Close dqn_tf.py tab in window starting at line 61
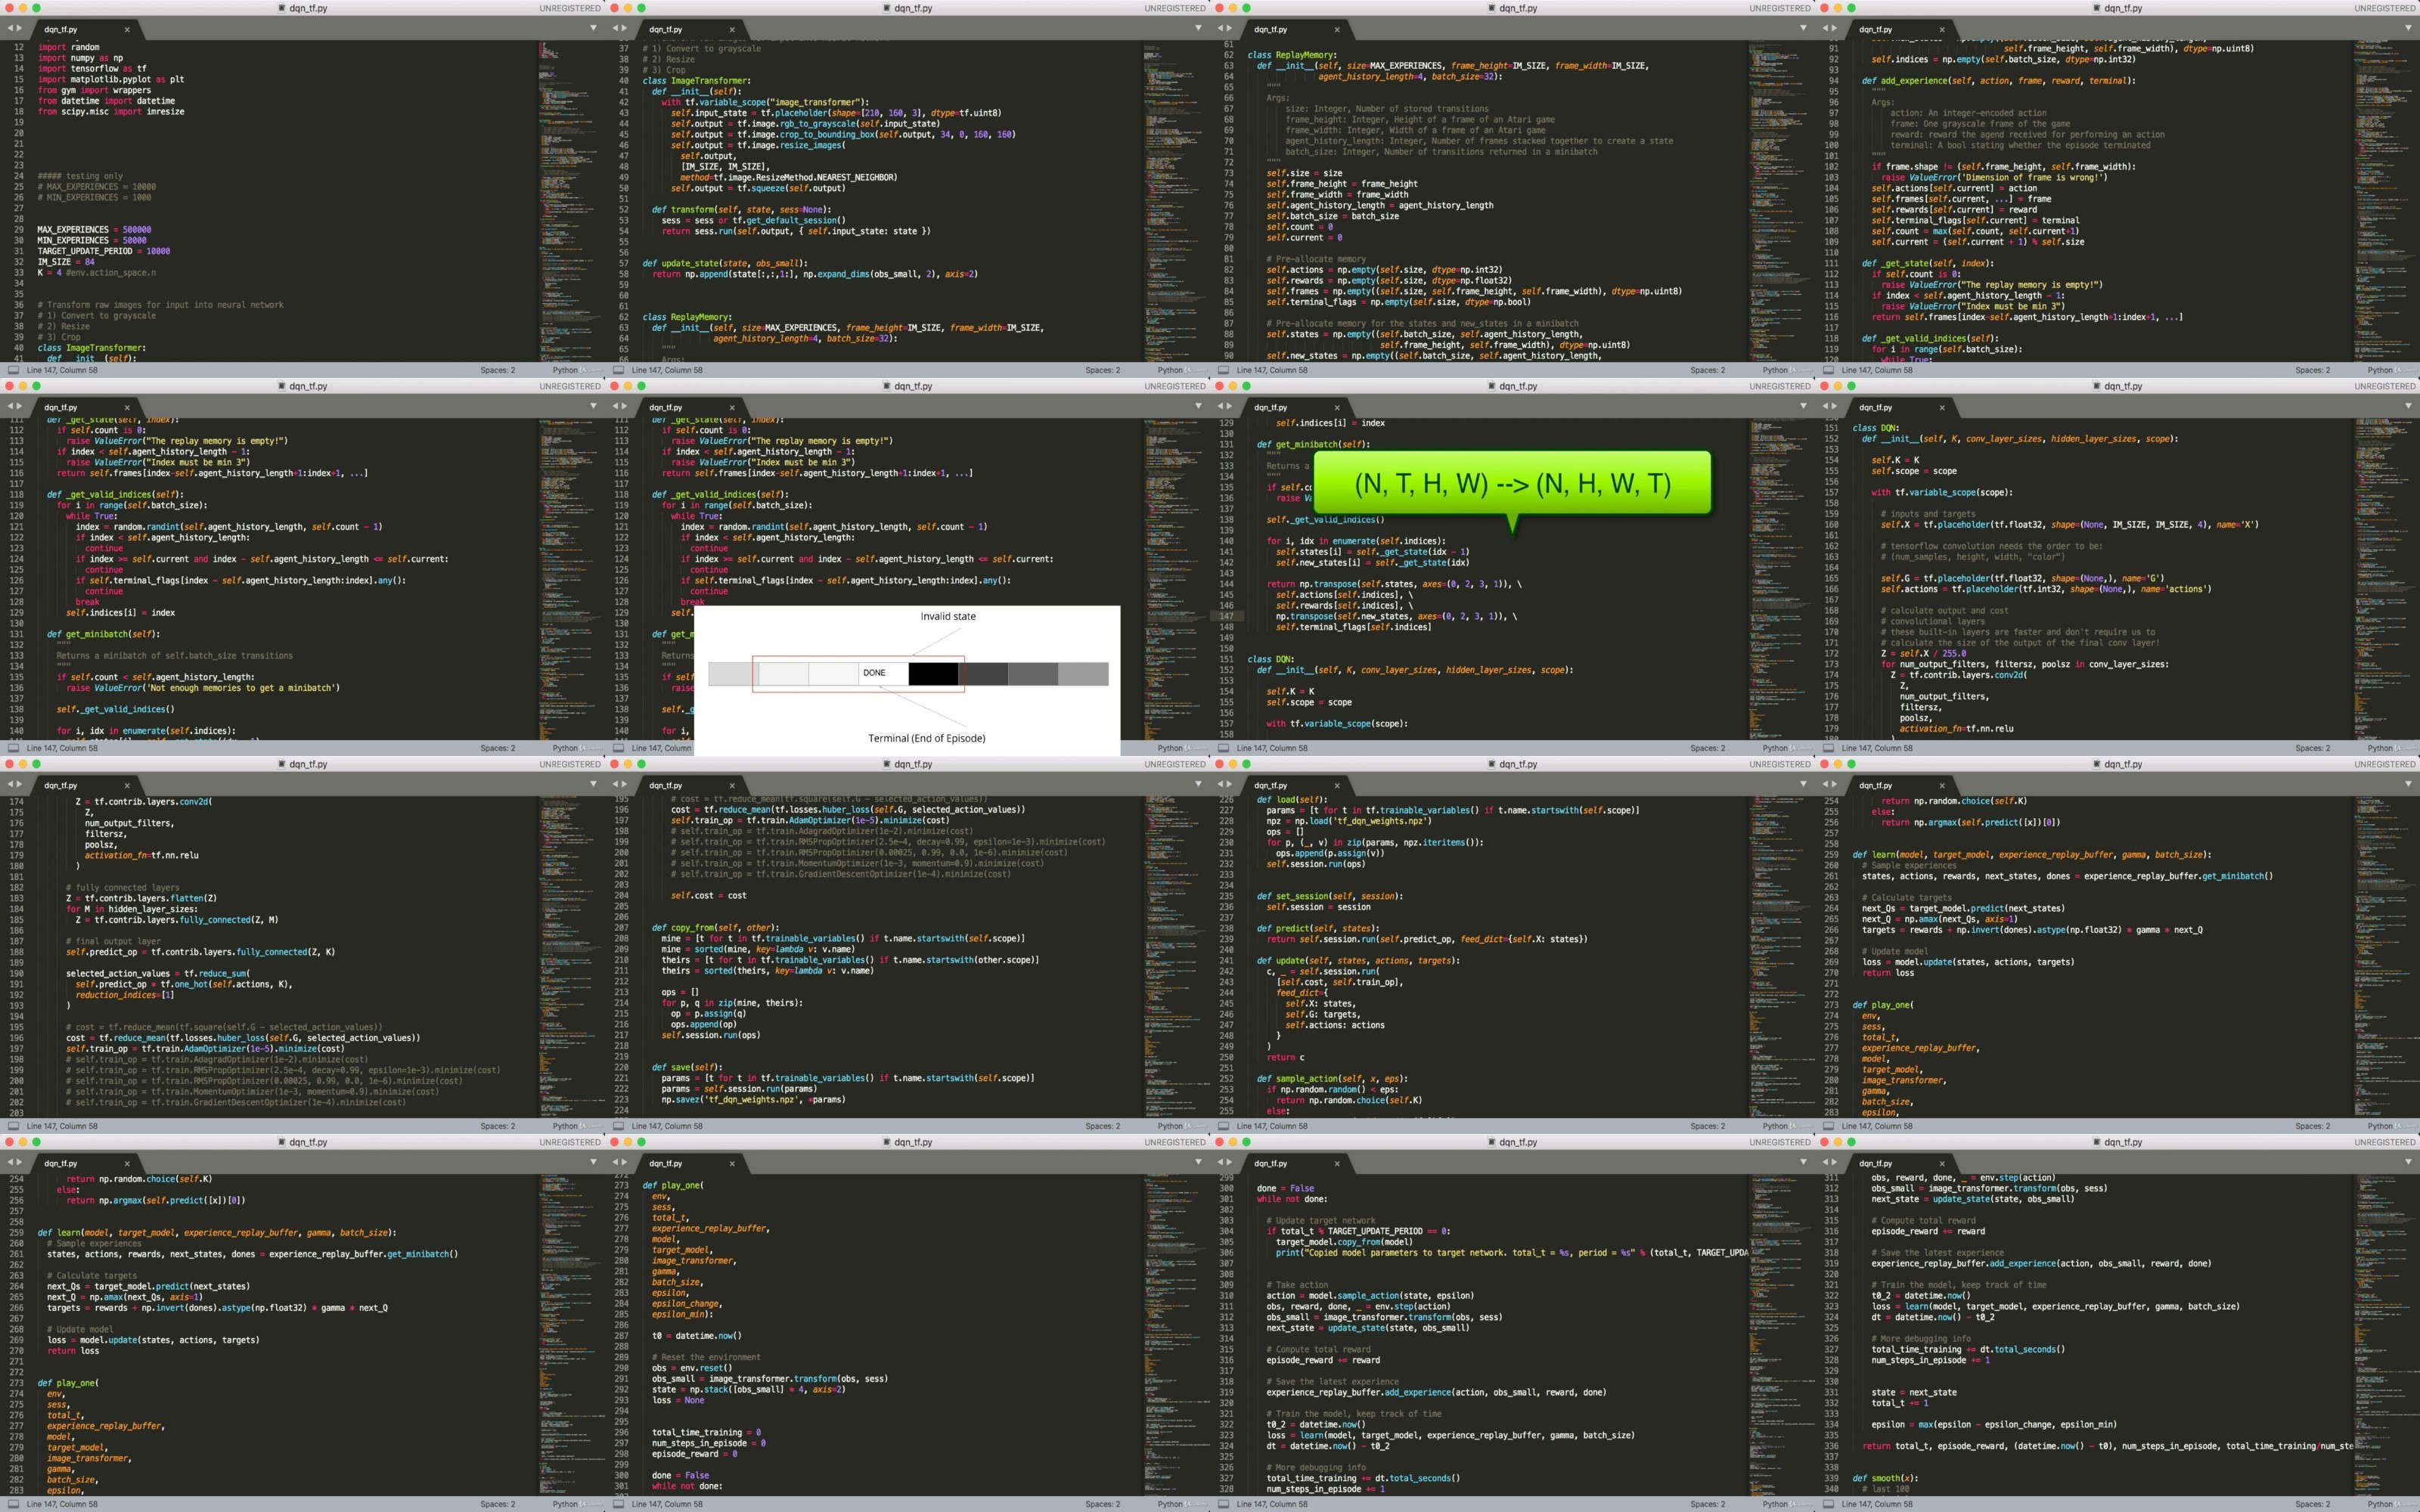The height and width of the screenshot is (1512, 2420). pyautogui.click(x=1337, y=29)
